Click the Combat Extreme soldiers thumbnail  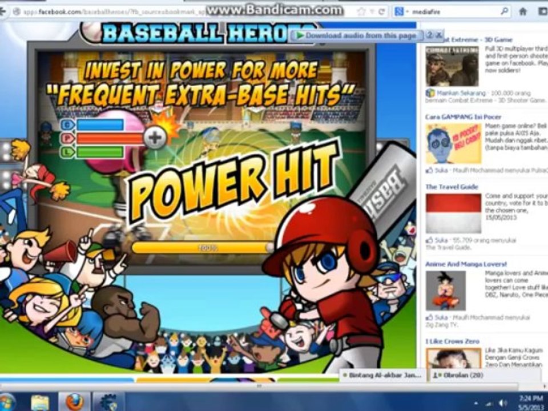[452, 66]
